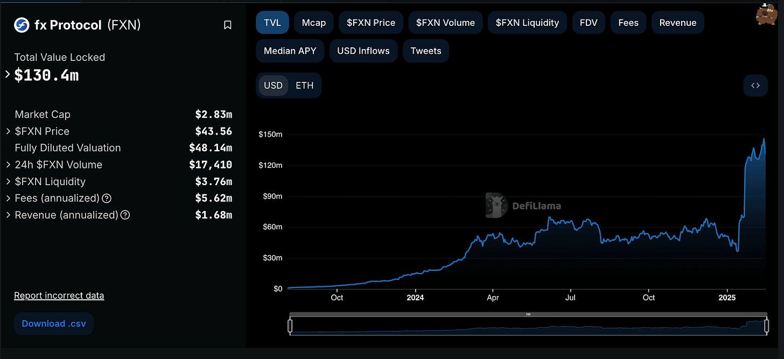This screenshot has height=359, width=784.
Task: Toggle the Median APY chart metric
Action: tap(290, 51)
